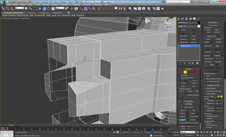The height and width of the screenshot is (137, 226).
Task: Open the Customize menu
Action: click(87, 5)
